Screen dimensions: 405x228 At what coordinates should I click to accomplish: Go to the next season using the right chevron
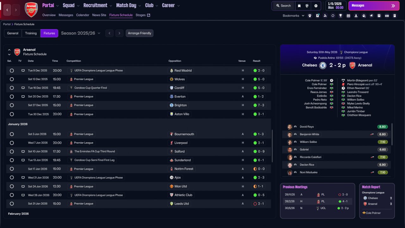click(x=119, y=33)
